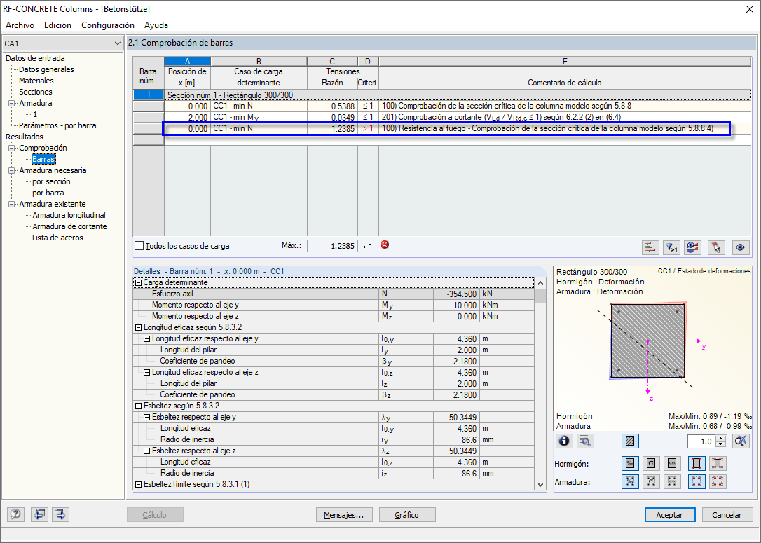This screenshot has width=761, height=543.
Task: Collapse Armadura existente tree node
Action: tap(11, 205)
